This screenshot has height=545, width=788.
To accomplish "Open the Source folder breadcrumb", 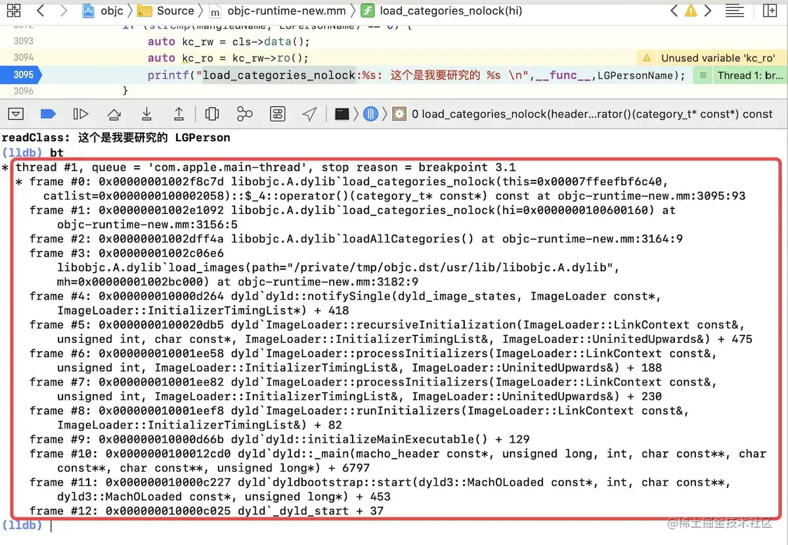I will pos(167,11).
